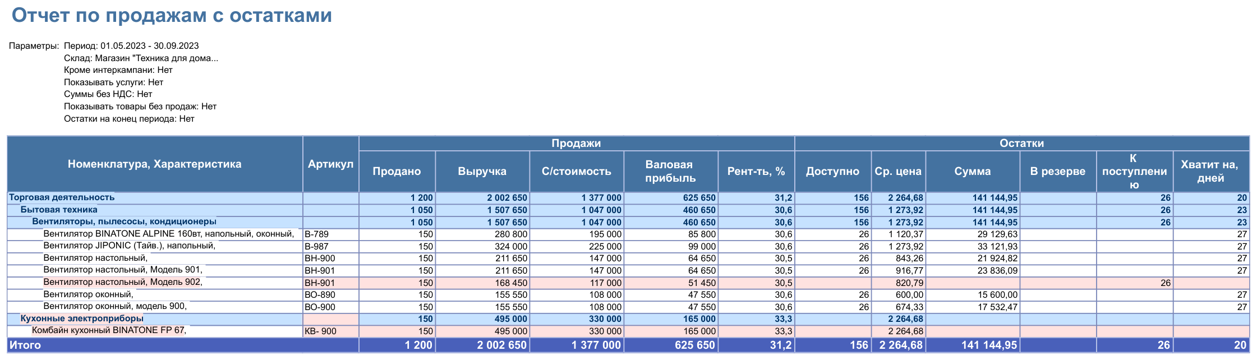The image size is (1257, 360).
Task: Click the Рент-ть, % column header
Action: pyautogui.click(x=756, y=171)
